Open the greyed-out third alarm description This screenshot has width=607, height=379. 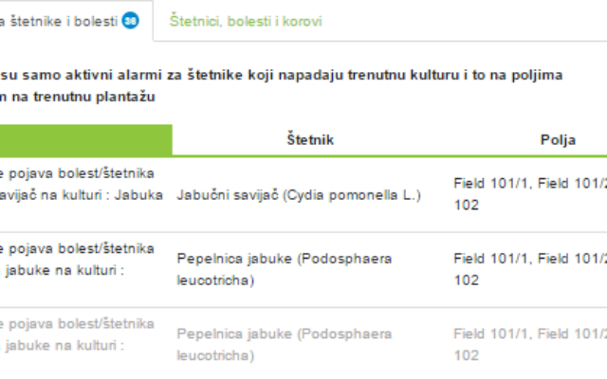(77, 334)
